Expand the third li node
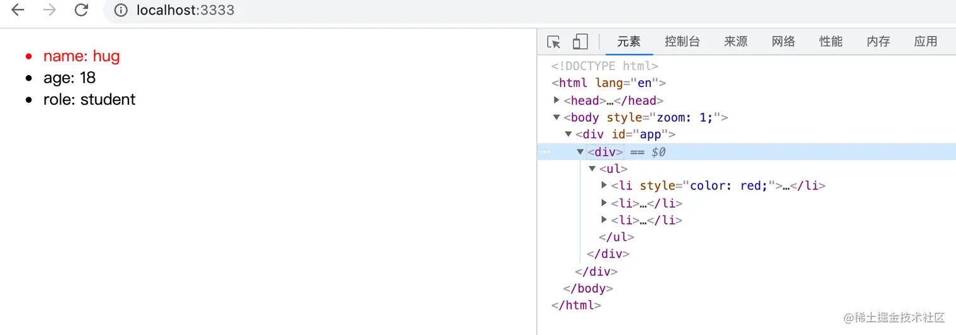The image size is (956, 335). [604, 220]
